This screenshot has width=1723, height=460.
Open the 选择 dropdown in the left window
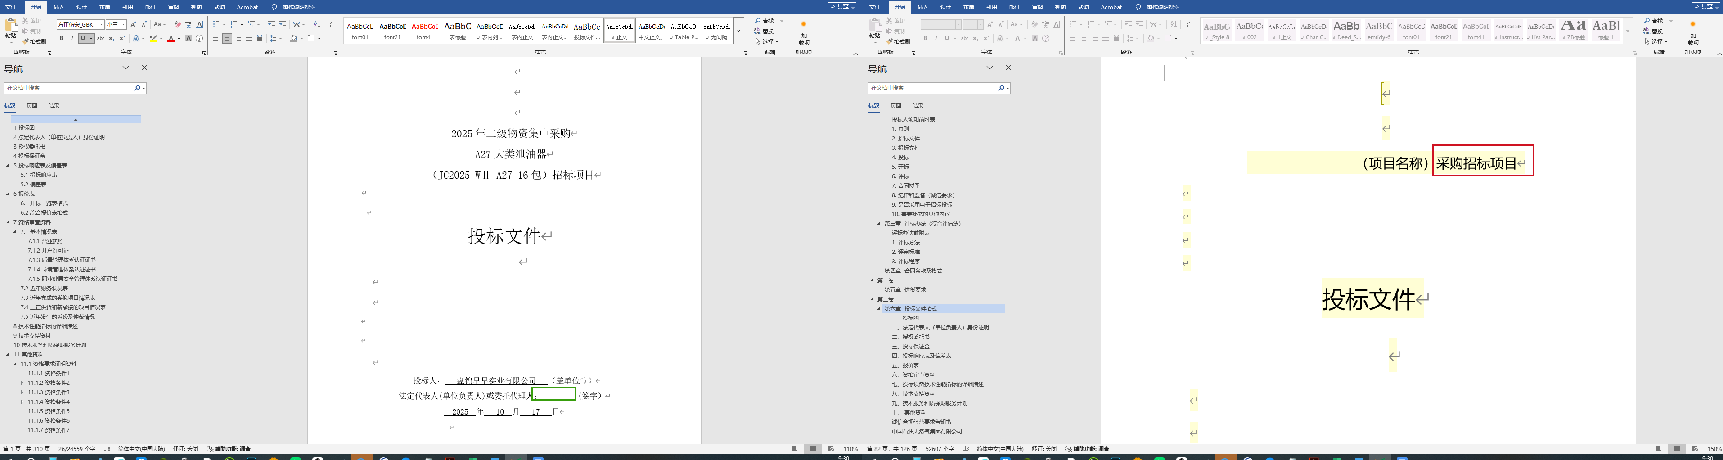tap(766, 41)
